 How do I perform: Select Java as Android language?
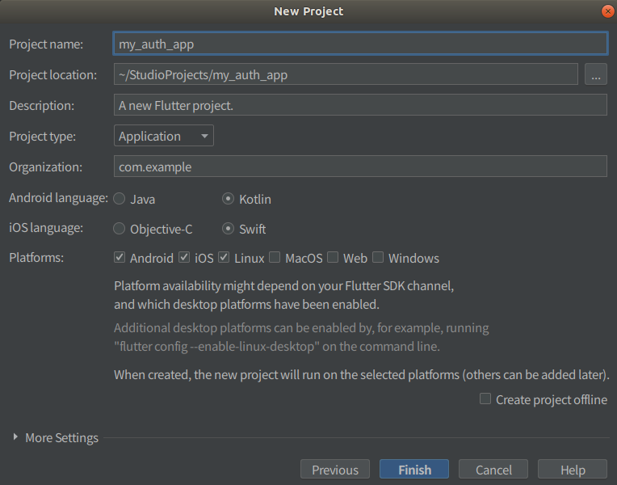click(120, 199)
